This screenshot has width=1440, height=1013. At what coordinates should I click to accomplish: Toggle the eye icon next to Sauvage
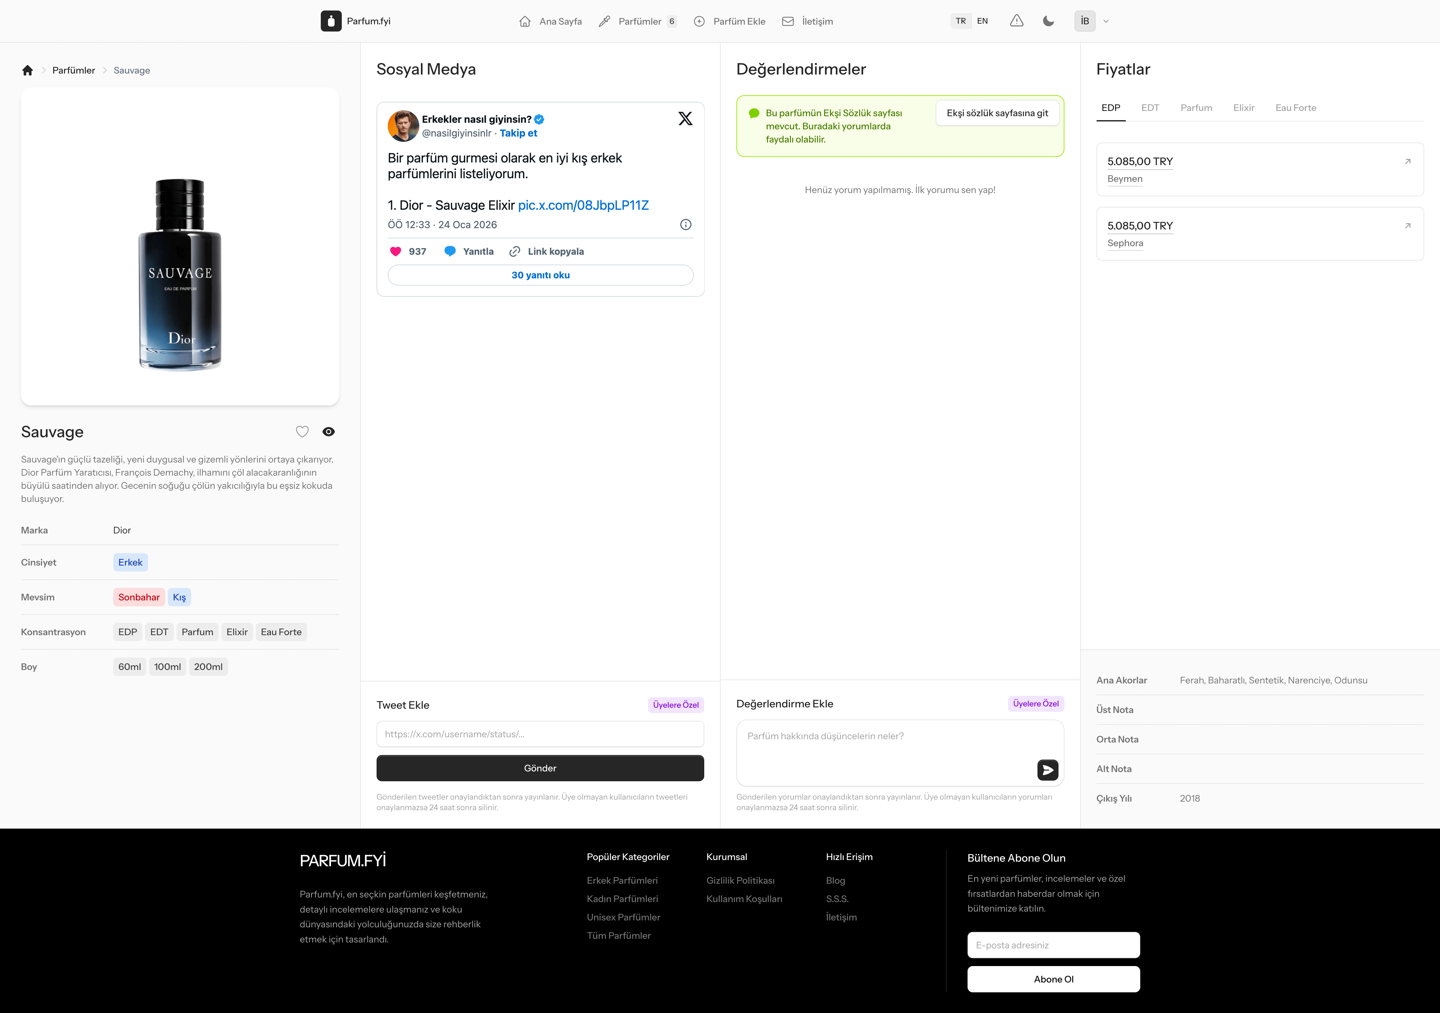click(x=329, y=432)
